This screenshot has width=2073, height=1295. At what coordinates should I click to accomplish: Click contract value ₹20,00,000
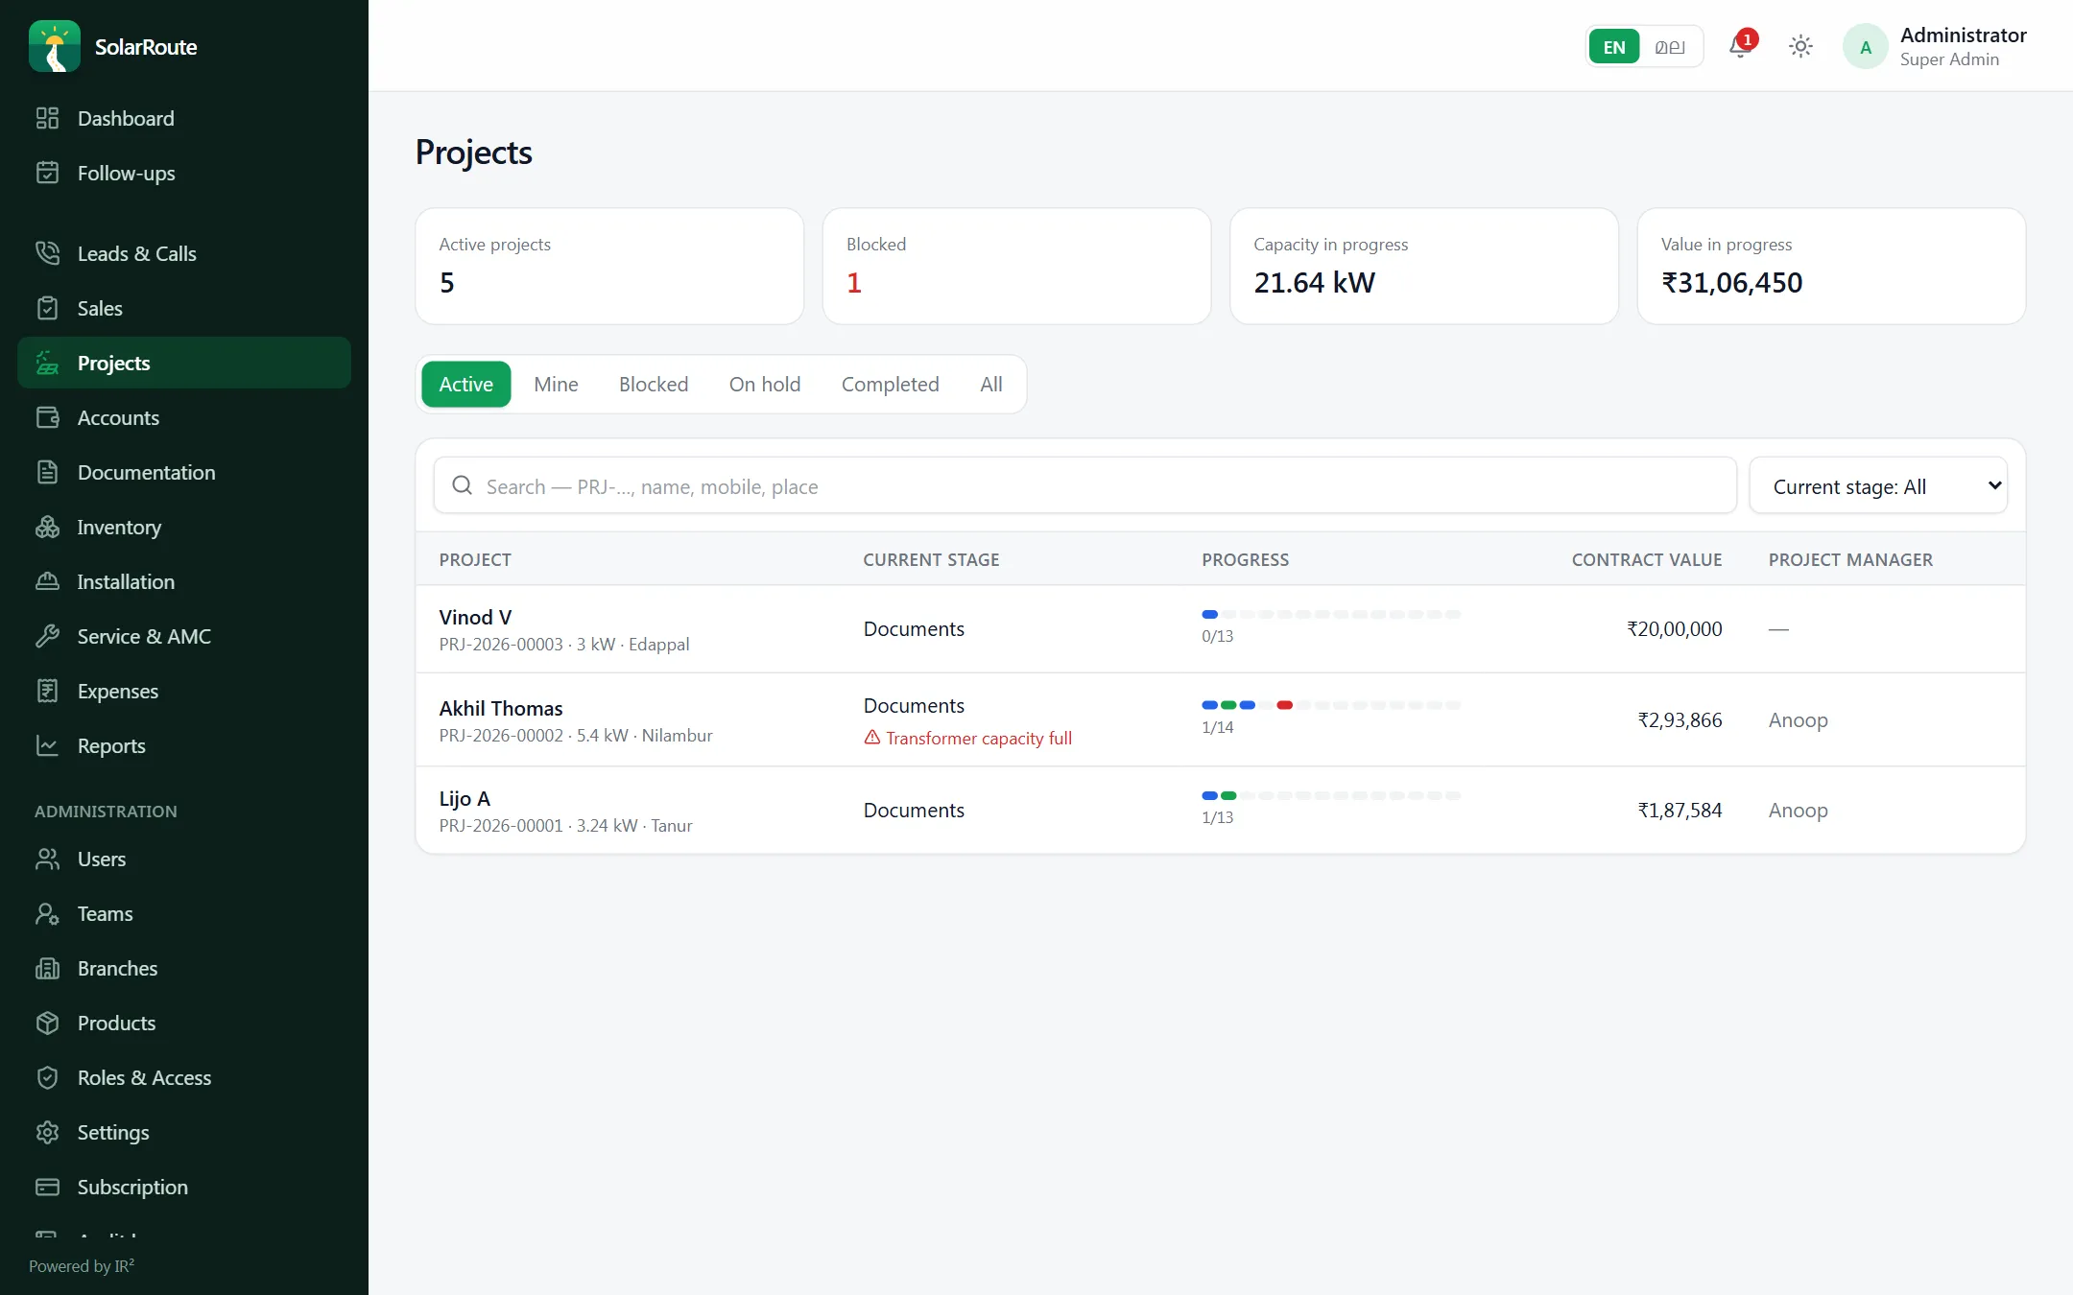(x=1674, y=628)
